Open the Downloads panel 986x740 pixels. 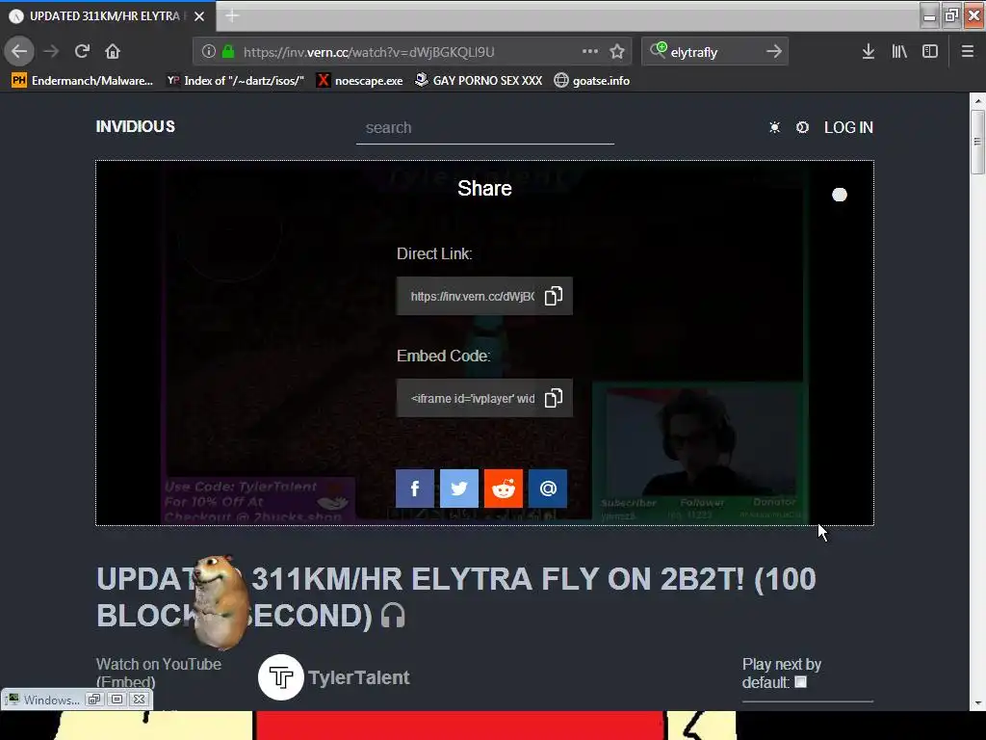tap(869, 52)
